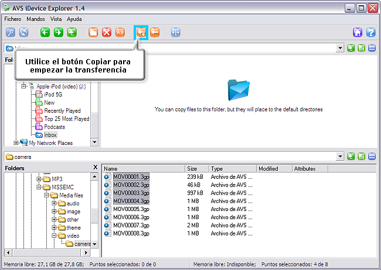Click the Search magnifier toolbar icon
Viewport: 381px width, 270px height.
[x=11, y=32]
